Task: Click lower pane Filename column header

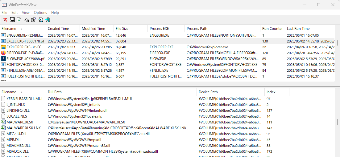Action: click(x=23, y=92)
